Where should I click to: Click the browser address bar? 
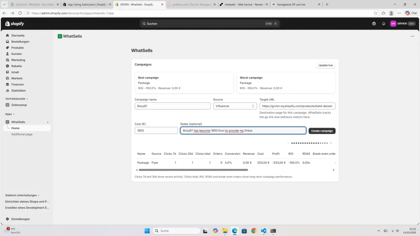199,13
